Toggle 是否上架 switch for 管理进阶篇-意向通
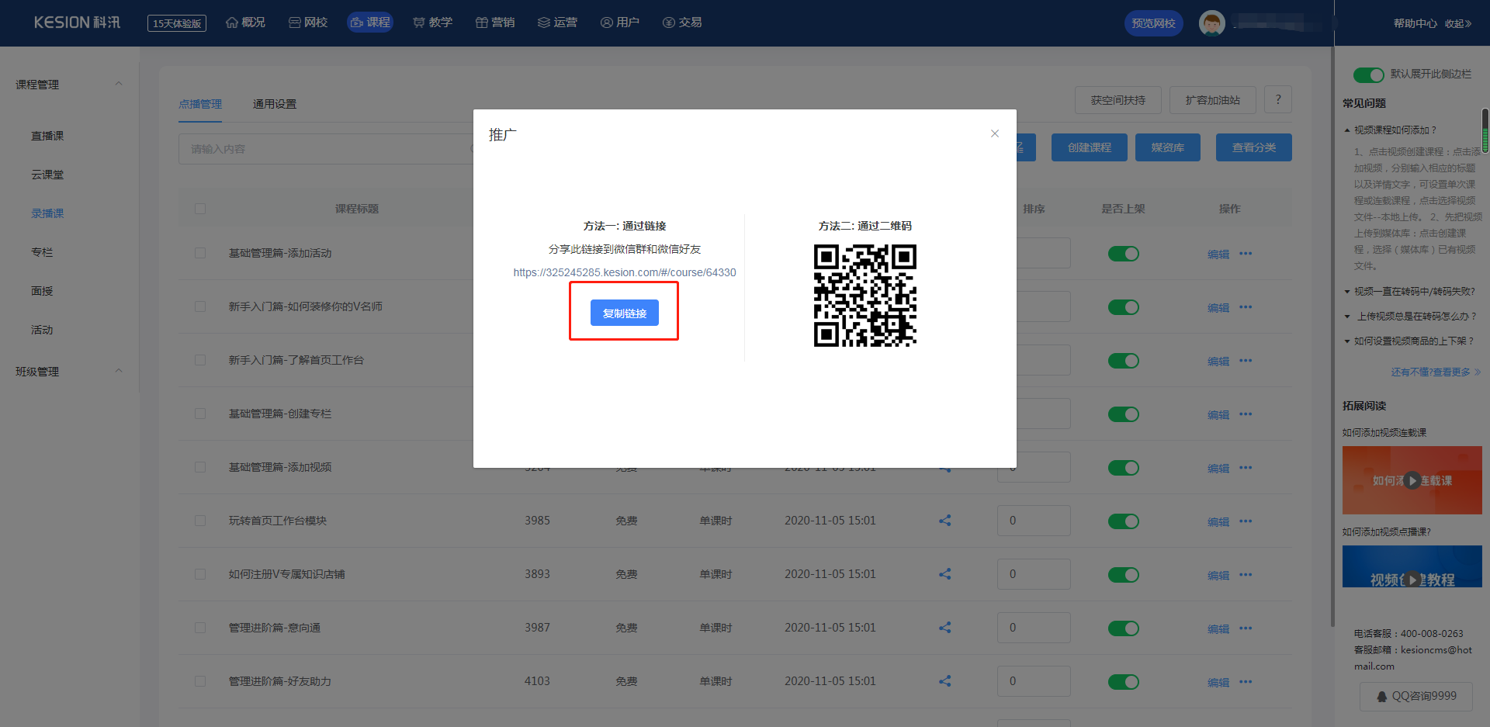Screen dimensions: 1490x727 (1123, 628)
